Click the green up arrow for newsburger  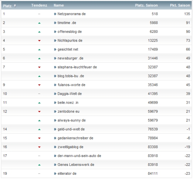pos(39,59)
